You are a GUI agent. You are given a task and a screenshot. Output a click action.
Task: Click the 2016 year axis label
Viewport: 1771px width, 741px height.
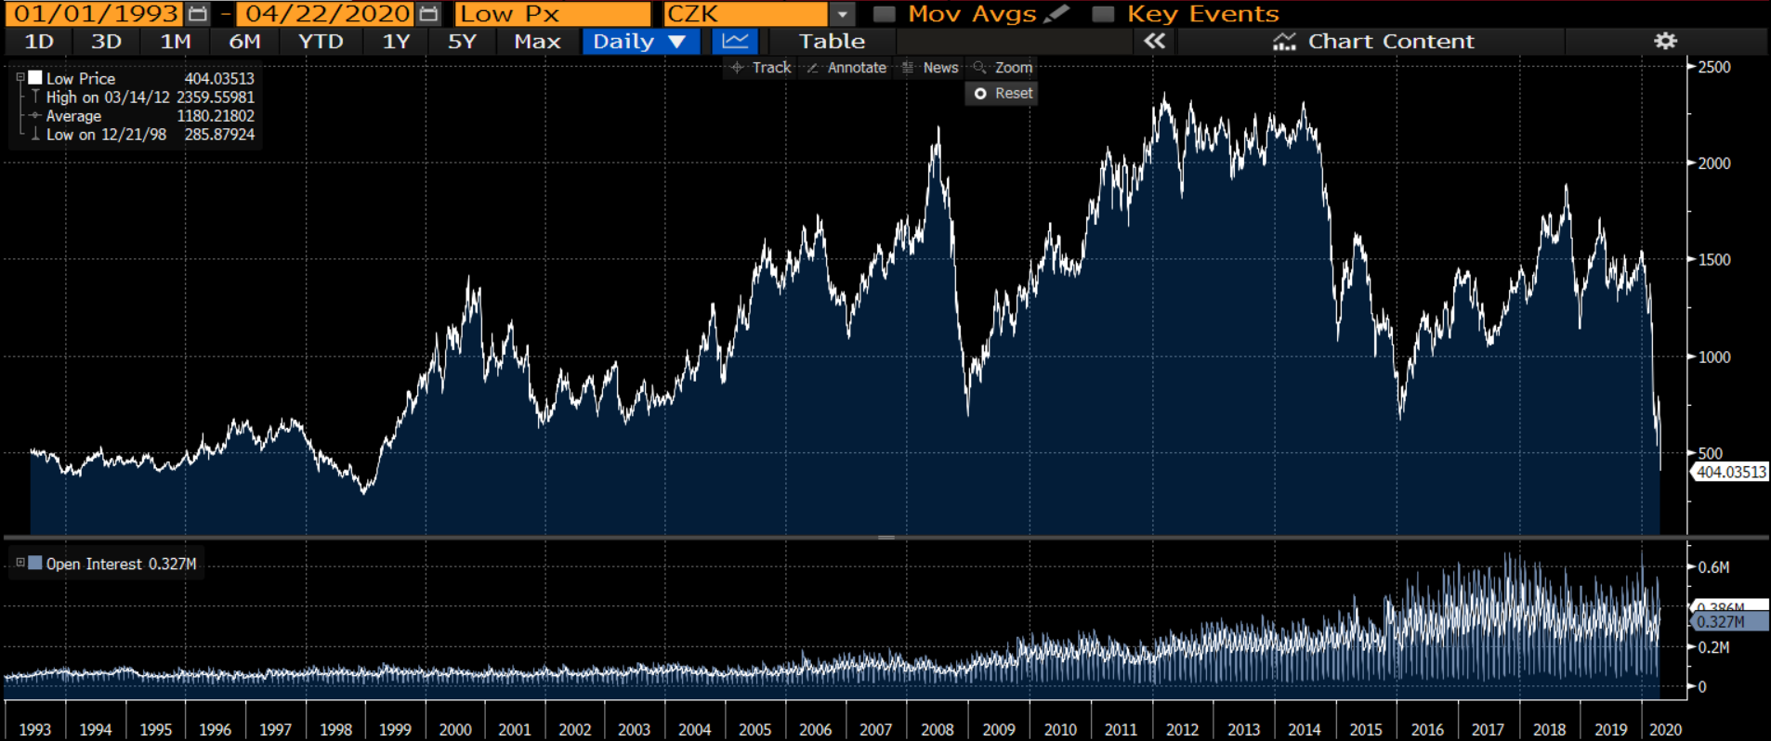tap(1427, 730)
